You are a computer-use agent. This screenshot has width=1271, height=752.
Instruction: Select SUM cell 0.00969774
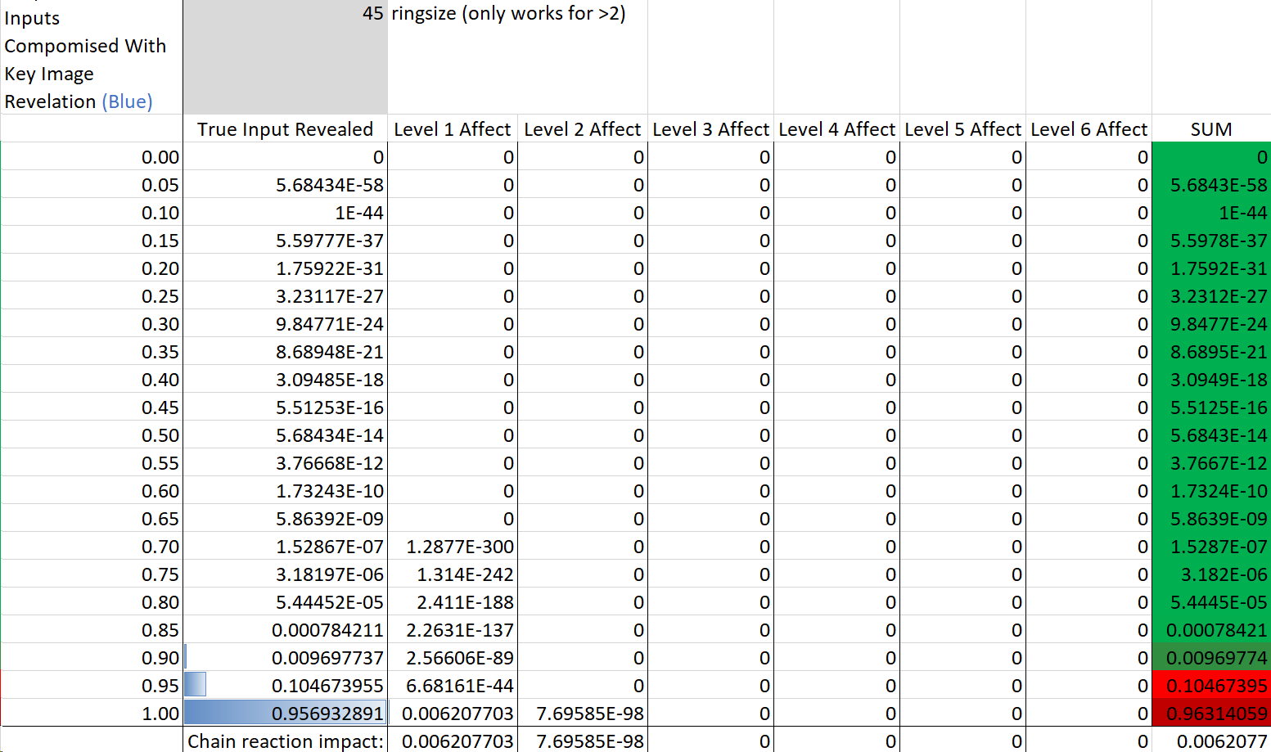(1211, 657)
